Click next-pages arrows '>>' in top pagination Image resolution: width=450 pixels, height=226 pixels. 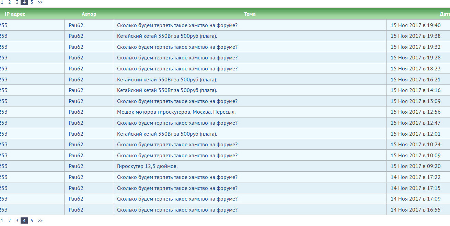[40, 2]
